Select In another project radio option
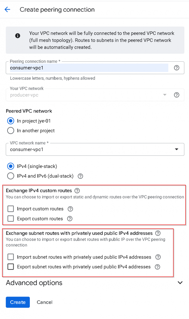189x319 pixels. click(11, 131)
